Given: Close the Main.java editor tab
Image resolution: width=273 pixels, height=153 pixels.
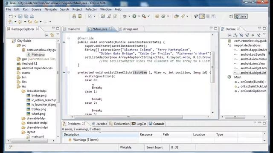Looking at the screenshot, I should (x=110, y=29).
